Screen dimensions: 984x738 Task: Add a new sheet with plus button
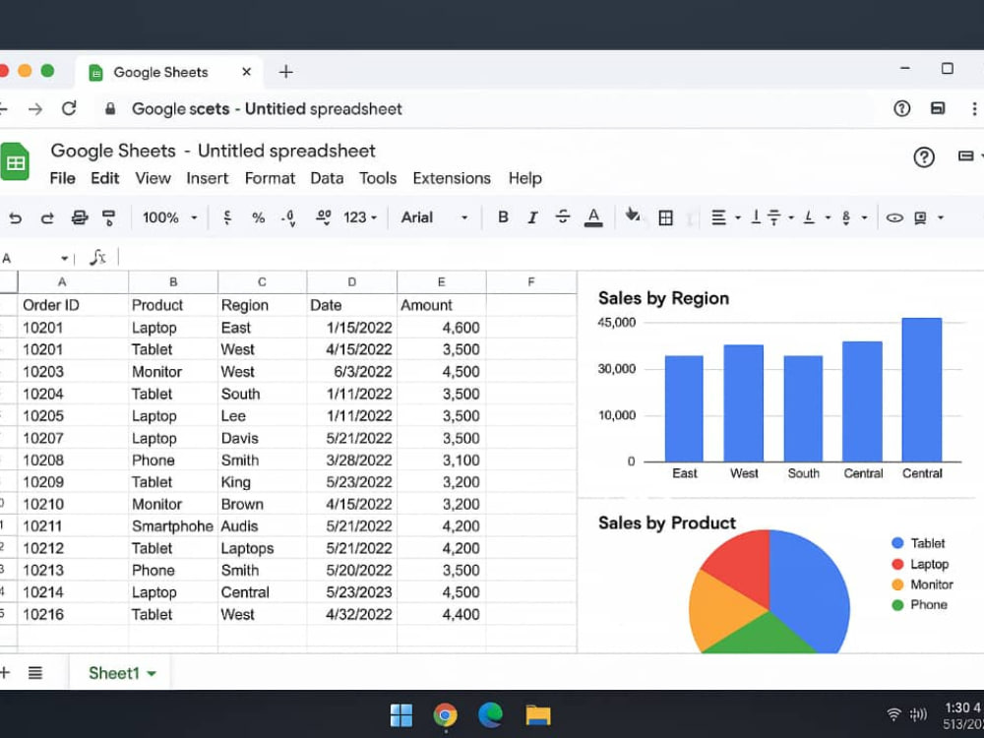tap(4, 673)
